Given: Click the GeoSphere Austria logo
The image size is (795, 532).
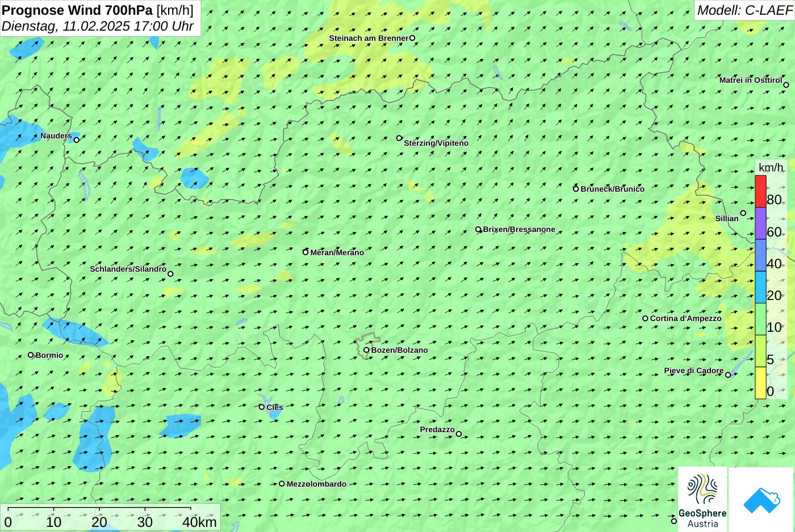Looking at the screenshot, I should (702, 499).
